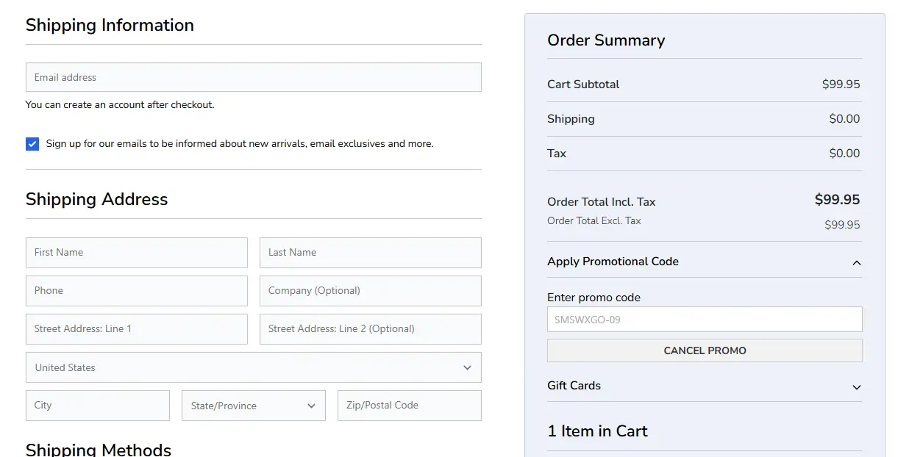
Task: Click Street Address: Line 1 field
Action: coord(136,328)
